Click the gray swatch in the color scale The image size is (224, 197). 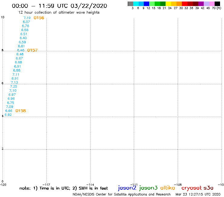pos(130,4)
